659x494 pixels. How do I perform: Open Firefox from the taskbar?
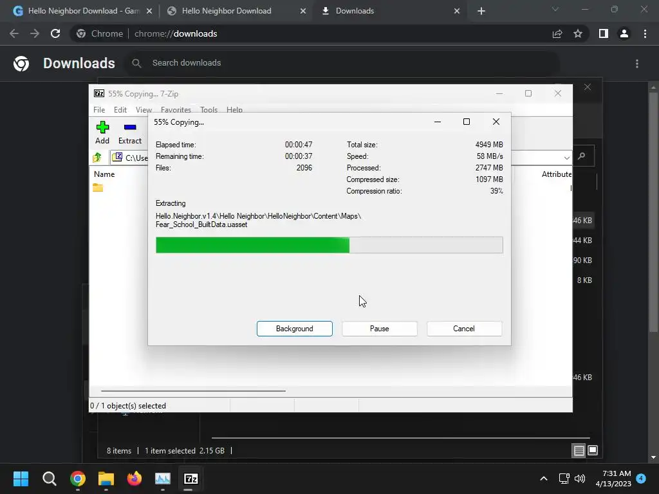135,479
